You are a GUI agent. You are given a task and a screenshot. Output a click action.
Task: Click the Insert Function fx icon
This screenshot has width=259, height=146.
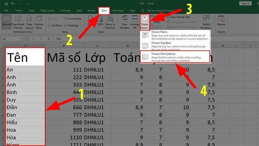point(49,39)
